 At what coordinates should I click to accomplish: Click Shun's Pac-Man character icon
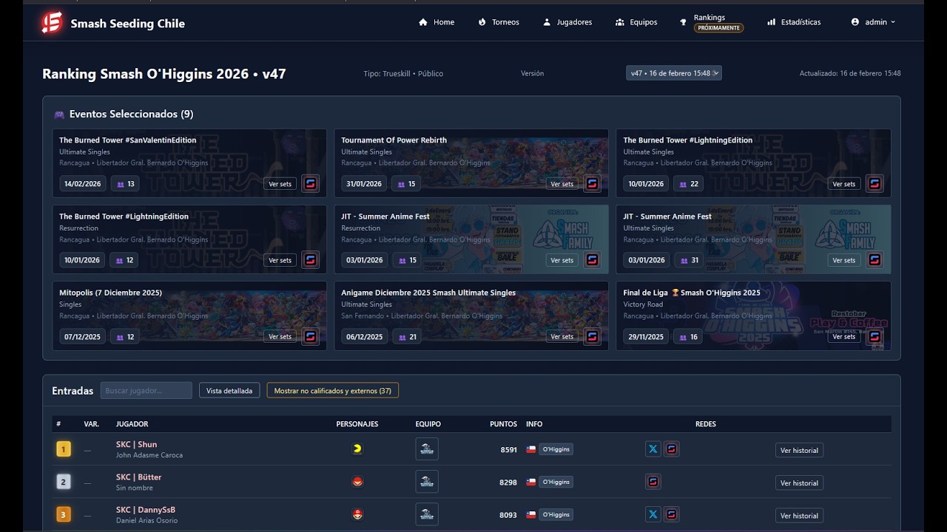pyautogui.click(x=357, y=449)
